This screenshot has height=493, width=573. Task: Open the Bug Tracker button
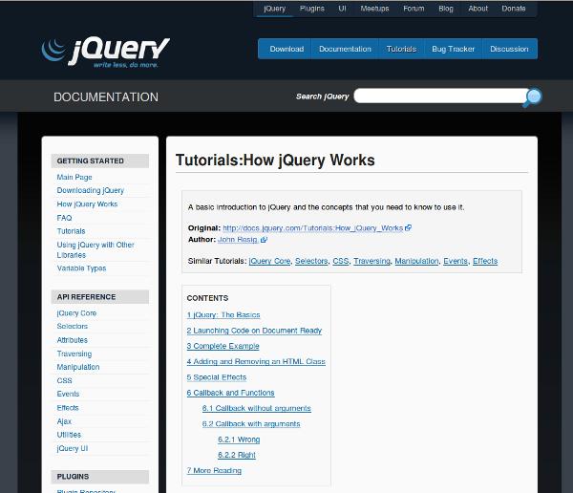pyautogui.click(x=453, y=49)
